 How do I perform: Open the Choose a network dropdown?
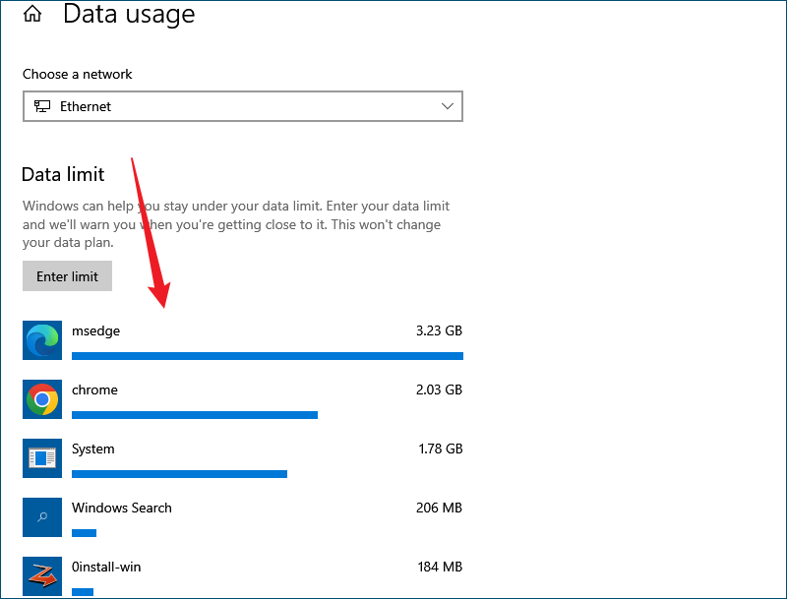(x=243, y=106)
